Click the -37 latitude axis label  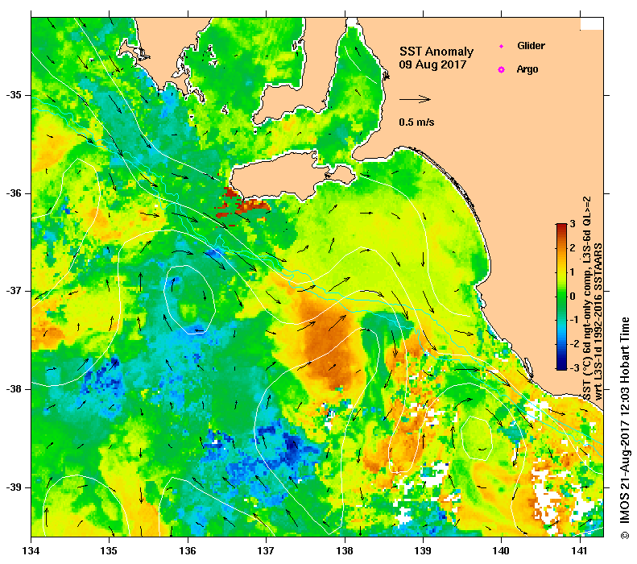14,291
